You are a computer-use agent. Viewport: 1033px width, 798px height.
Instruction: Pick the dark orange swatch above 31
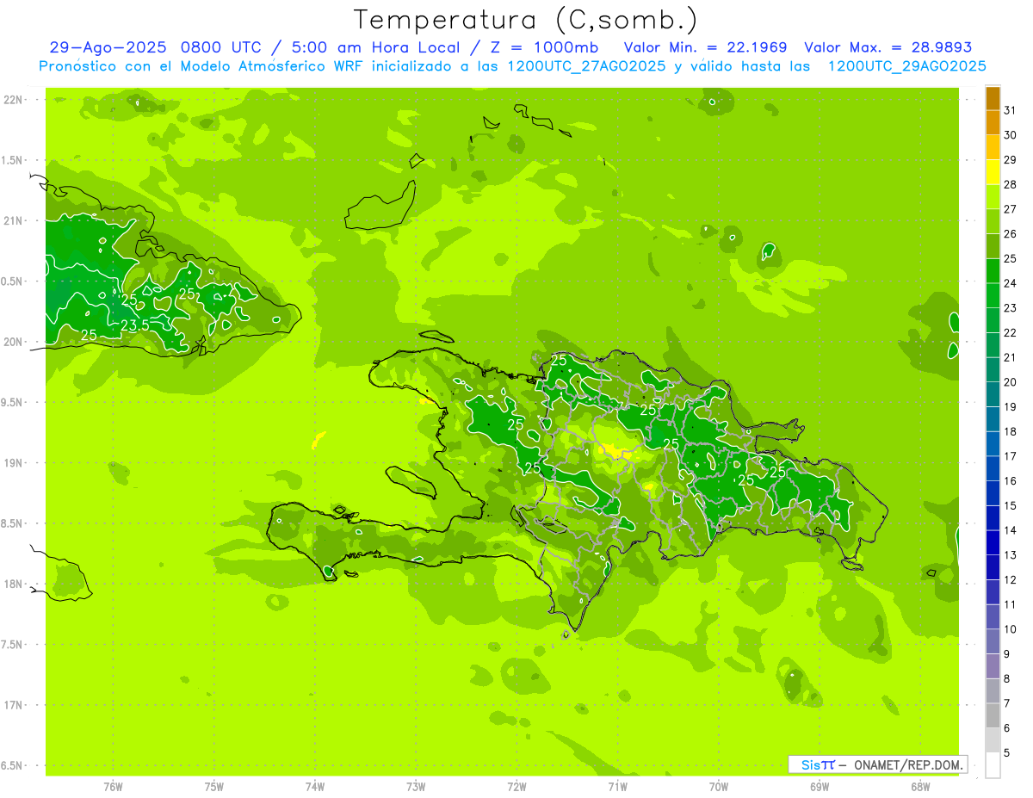[993, 98]
